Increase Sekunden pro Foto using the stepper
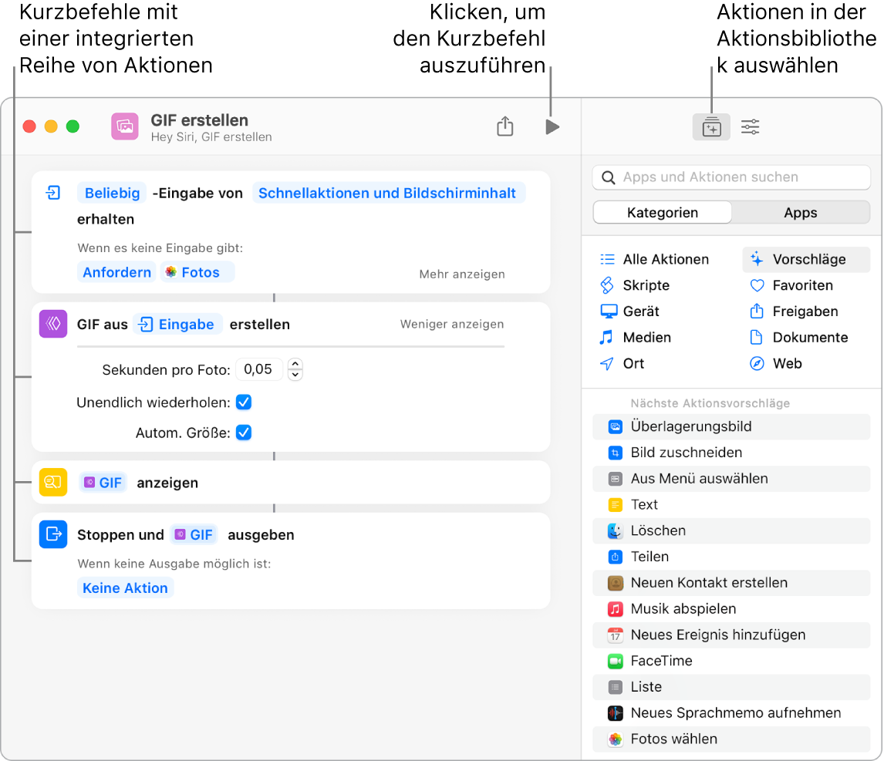Image resolution: width=884 pixels, height=761 pixels. (x=295, y=365)
